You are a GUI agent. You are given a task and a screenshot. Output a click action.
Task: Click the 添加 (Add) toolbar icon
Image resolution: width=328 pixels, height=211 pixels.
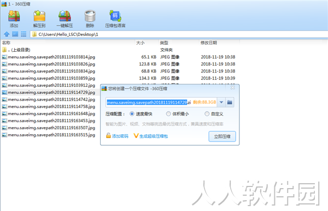coord(14,16)
